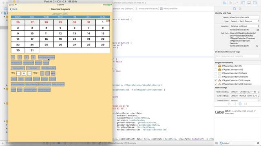This screenshot has width=261, height=146.
Task: Show the Assistant editor in Xcode toolbar
Action: point(230,3)
